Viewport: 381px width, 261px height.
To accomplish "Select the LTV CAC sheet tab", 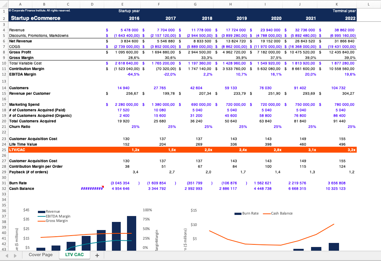I will point(74,255).
